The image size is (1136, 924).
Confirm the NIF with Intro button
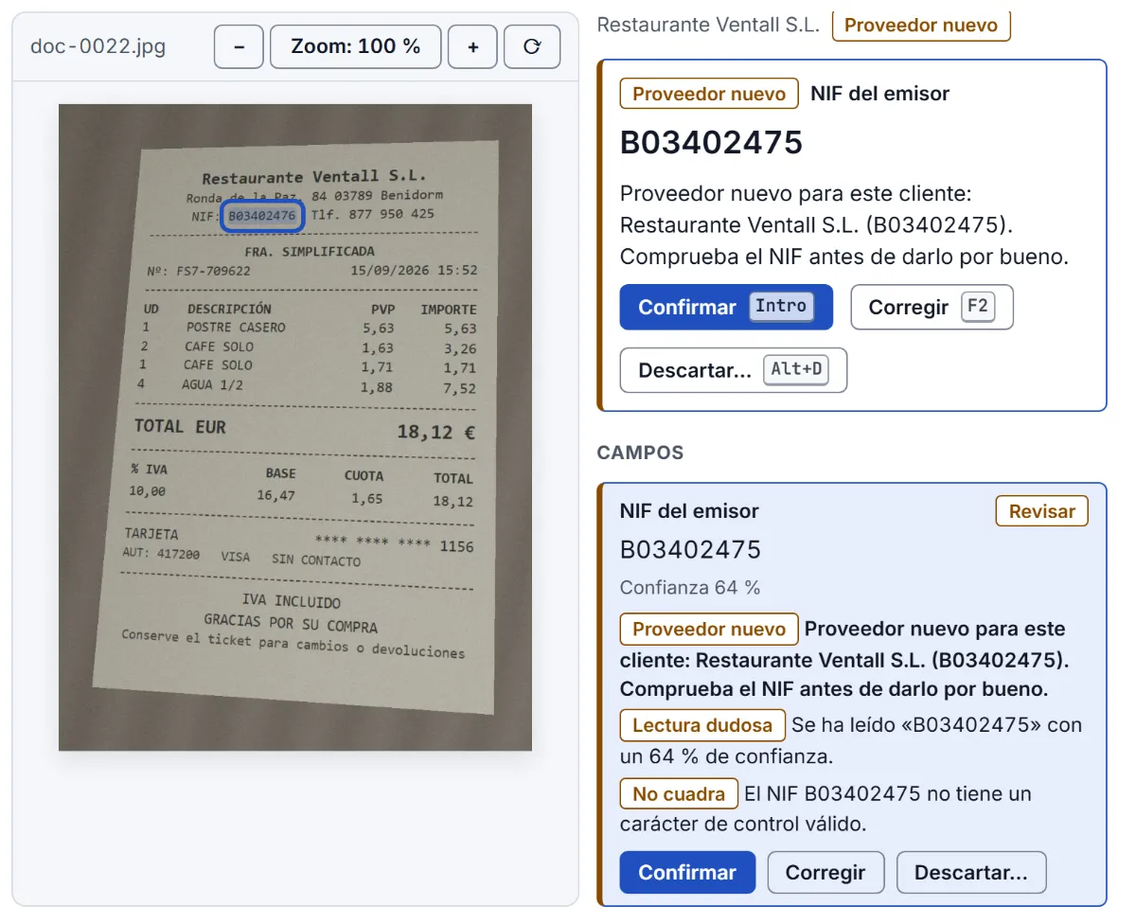(x=726, y=307)
